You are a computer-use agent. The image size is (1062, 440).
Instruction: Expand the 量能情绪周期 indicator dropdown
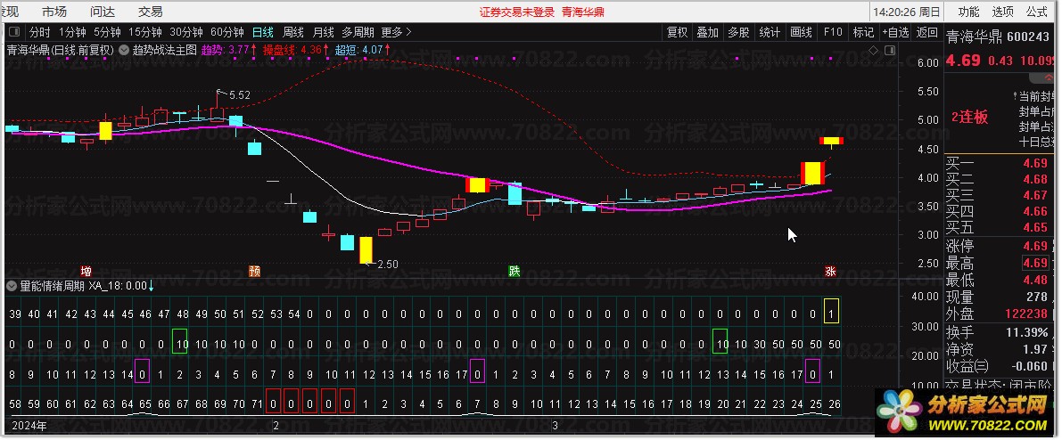coord(12,286)
